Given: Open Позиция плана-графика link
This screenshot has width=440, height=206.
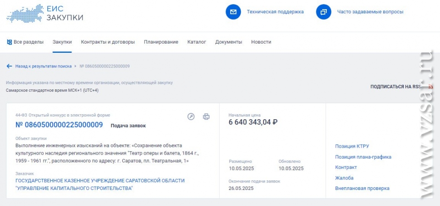Looking at the screenshot, I should [x=363, y=157].
